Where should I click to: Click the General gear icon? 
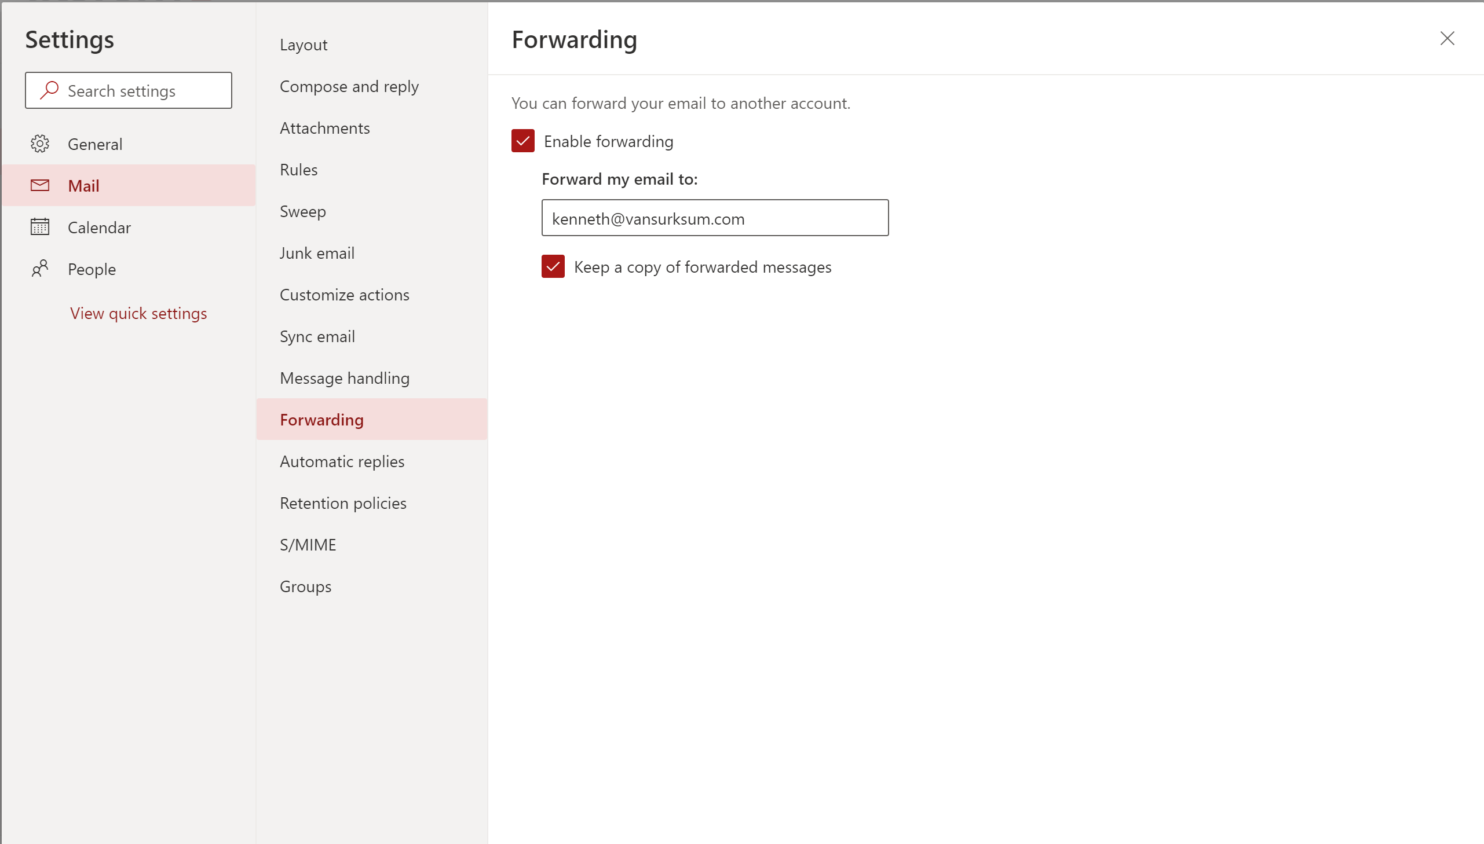pyautogui.click(x=40, y=144)
